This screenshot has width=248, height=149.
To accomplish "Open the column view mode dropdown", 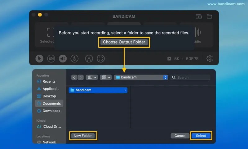I will 92,77.
